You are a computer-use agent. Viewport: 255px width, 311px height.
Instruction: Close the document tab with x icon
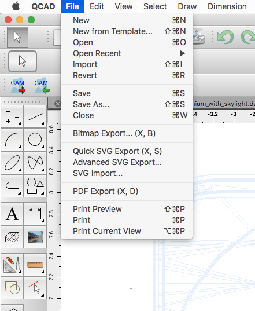click(57, 104)
